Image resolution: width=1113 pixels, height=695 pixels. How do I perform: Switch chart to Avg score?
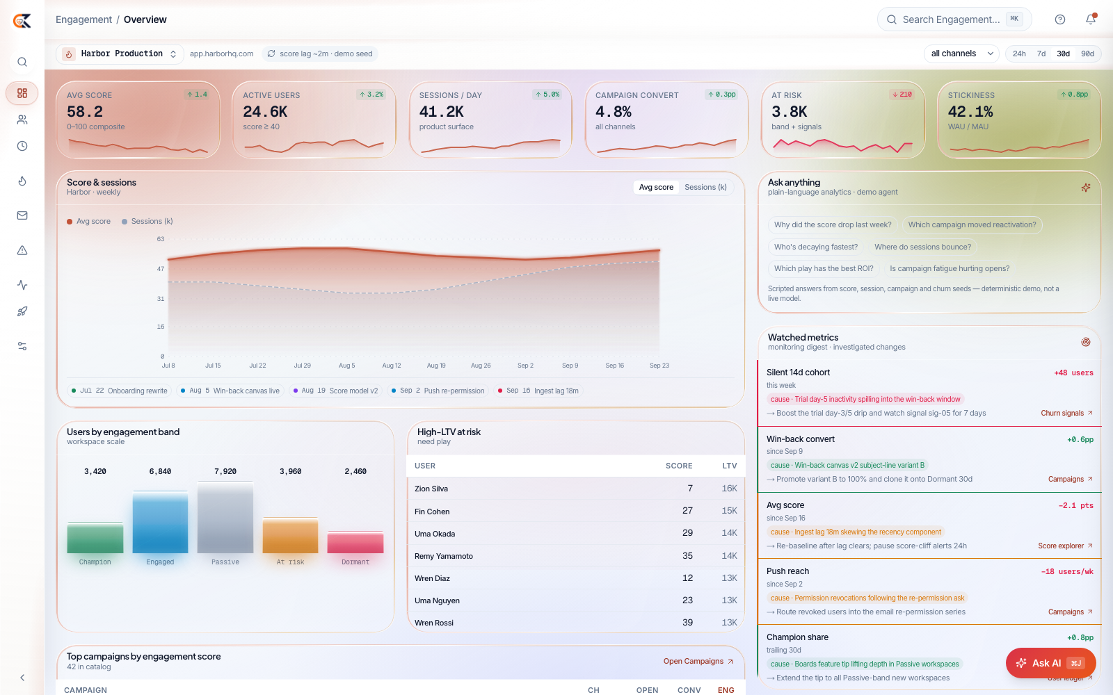point(656,187)
